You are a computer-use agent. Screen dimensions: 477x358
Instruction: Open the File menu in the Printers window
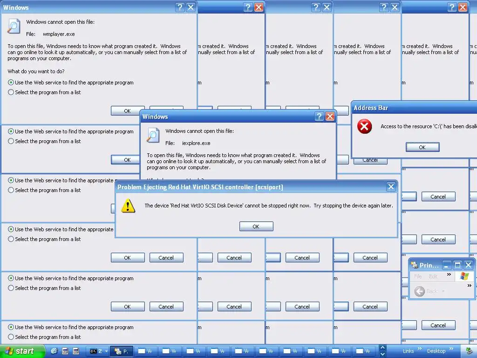tap(418, 276)
